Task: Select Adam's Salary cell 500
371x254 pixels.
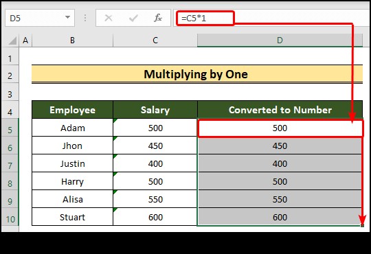Action: click(155, 128)
